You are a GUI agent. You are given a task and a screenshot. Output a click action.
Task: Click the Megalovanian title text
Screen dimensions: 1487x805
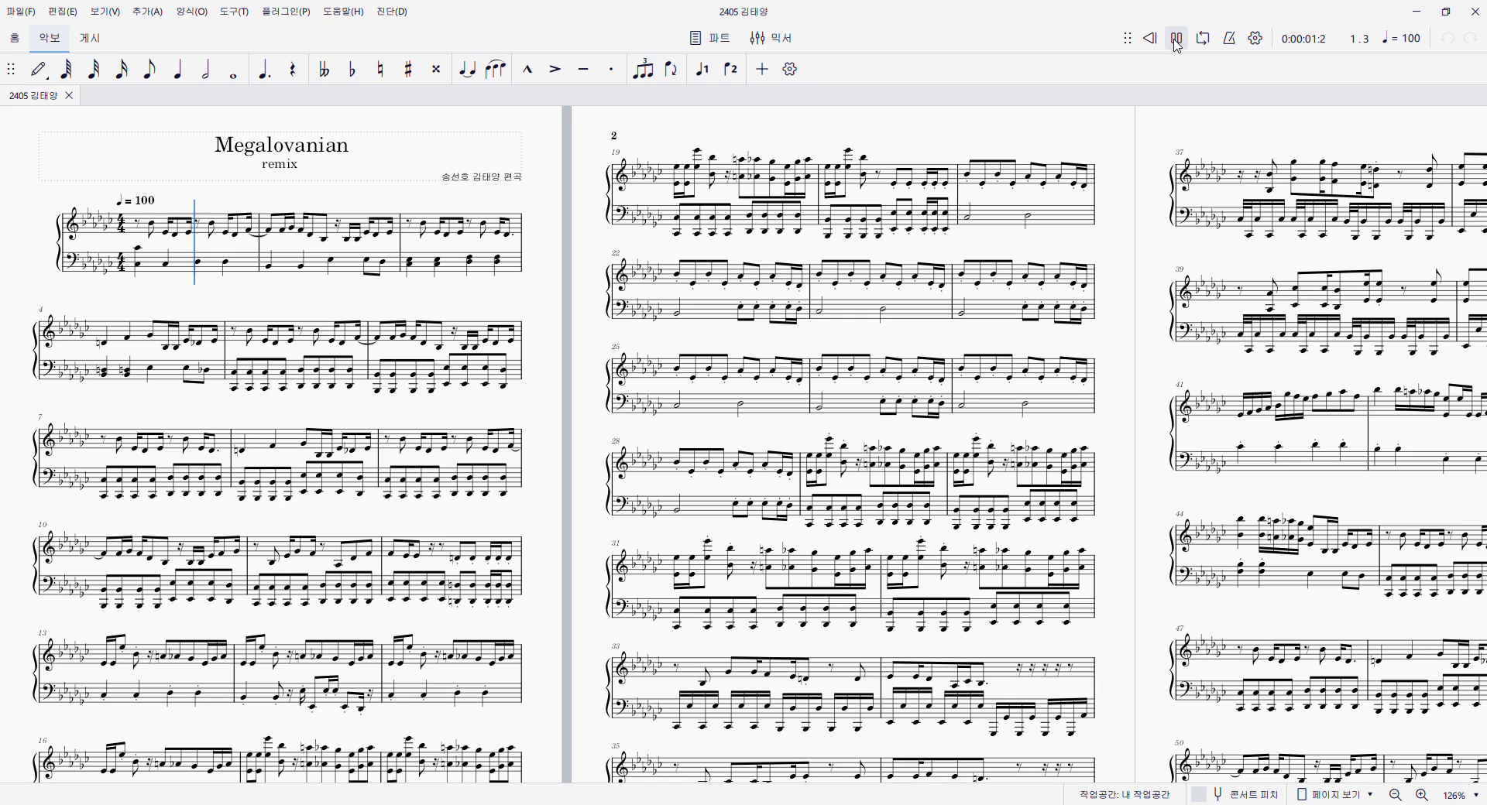point(281,145)
